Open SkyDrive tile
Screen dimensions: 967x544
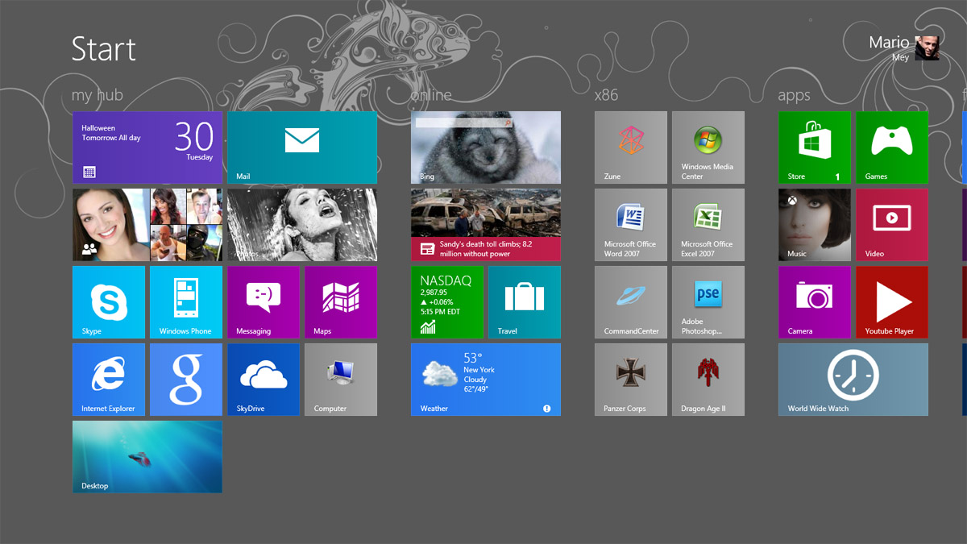pos(264,380)
